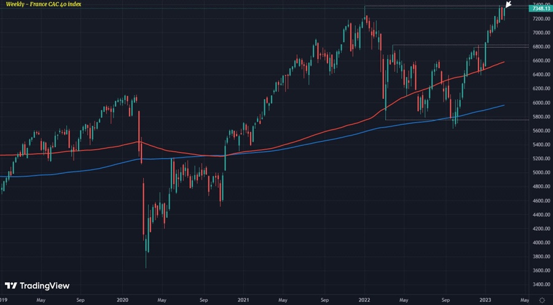Click the 7200.00 price axis label

(542, 18)
